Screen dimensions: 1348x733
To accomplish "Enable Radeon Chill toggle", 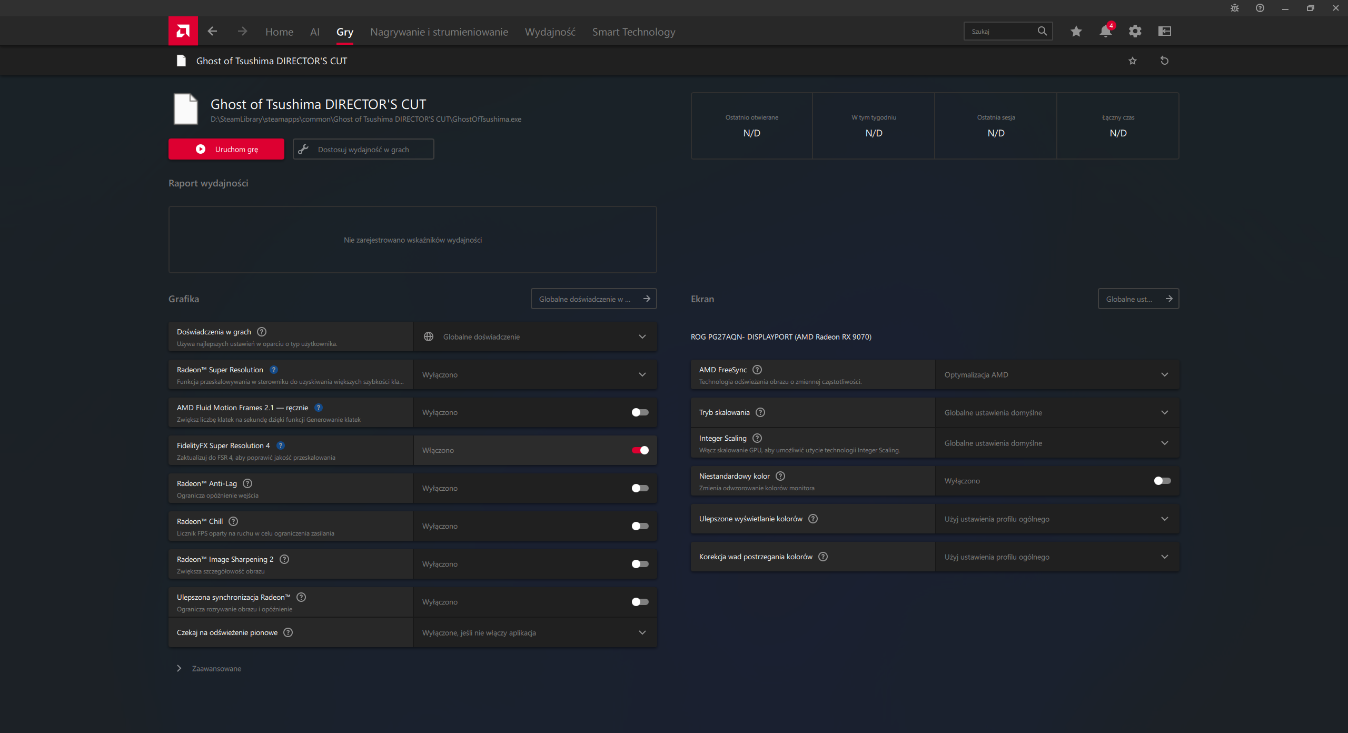I will [x=640, y=526].
